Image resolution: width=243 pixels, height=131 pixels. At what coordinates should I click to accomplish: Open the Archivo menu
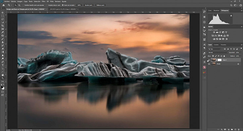[7, 1]
